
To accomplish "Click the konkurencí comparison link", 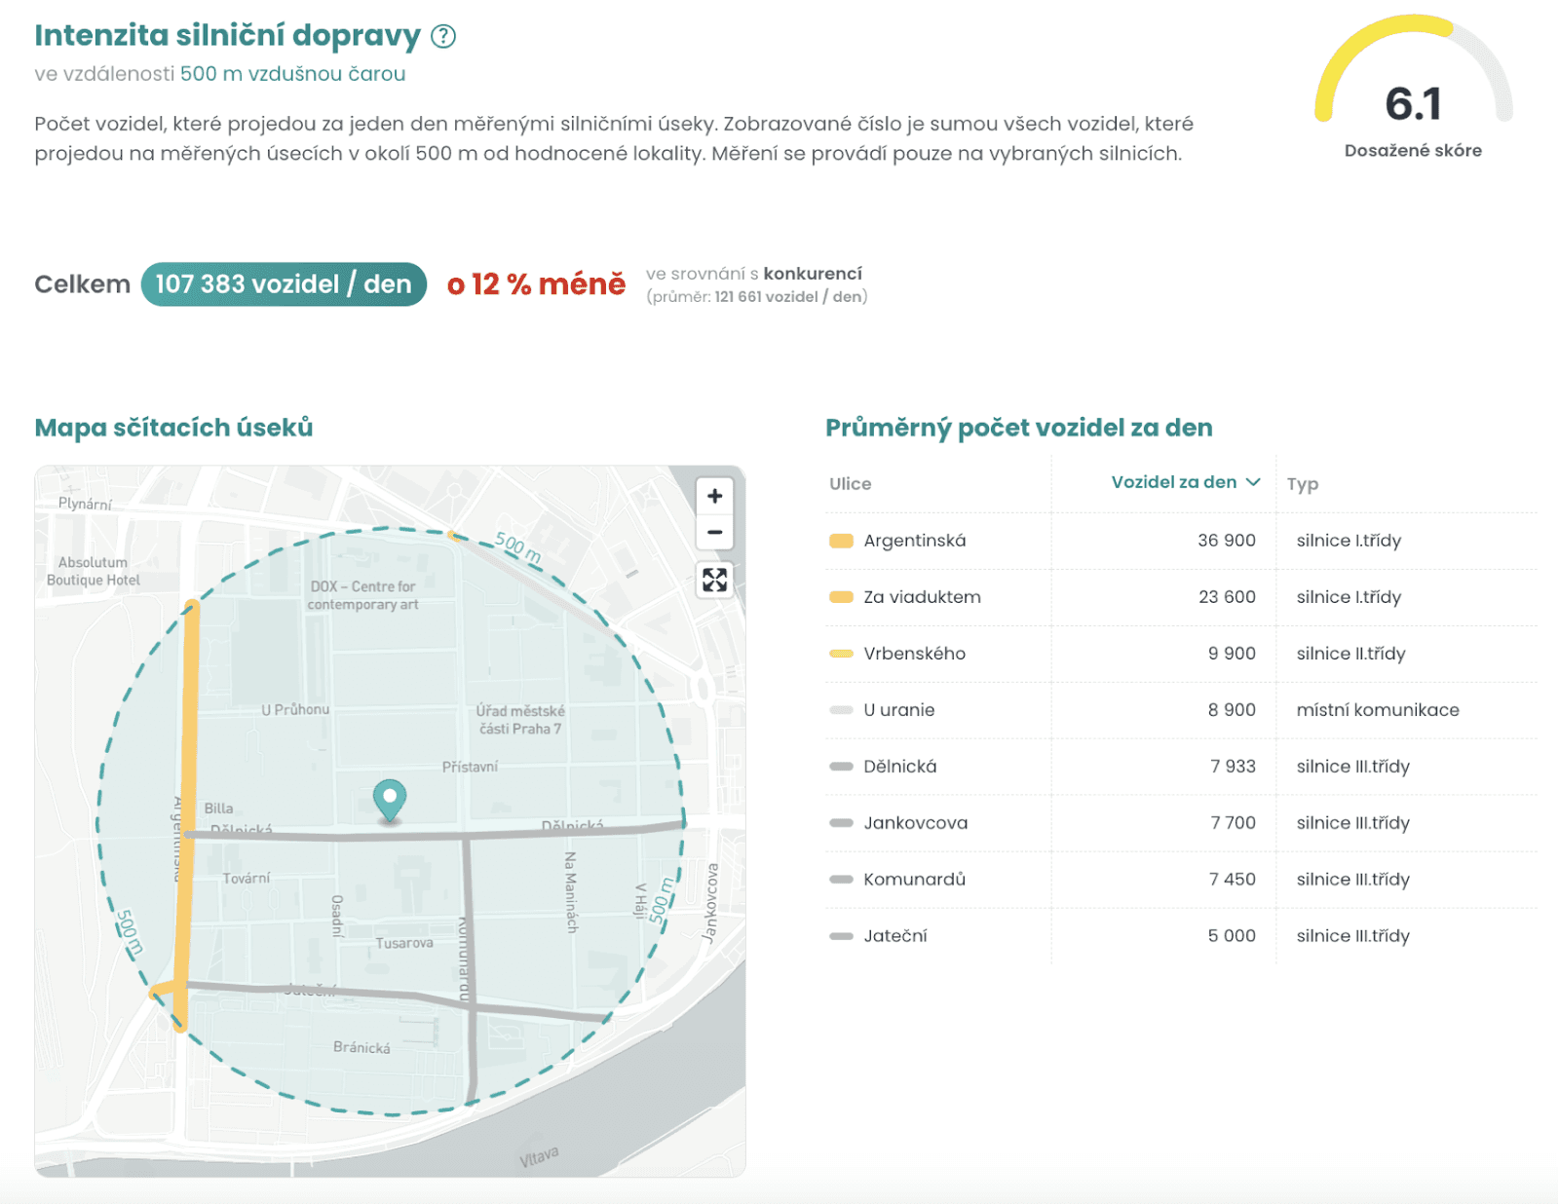I will [815, 274].
